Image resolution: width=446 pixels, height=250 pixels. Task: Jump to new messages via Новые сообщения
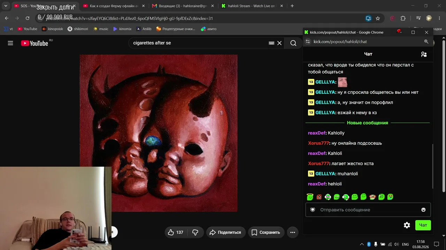click(368, 123)
